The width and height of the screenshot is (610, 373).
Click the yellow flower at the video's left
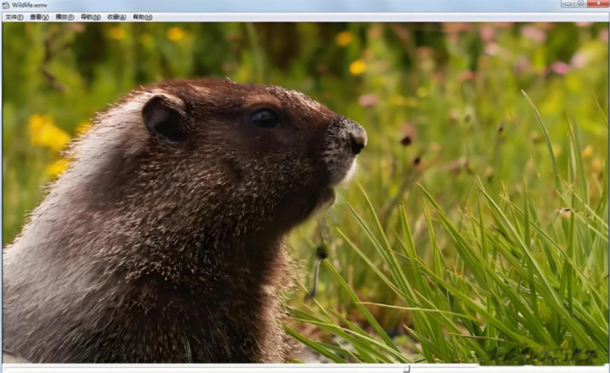tap(47, 134)
